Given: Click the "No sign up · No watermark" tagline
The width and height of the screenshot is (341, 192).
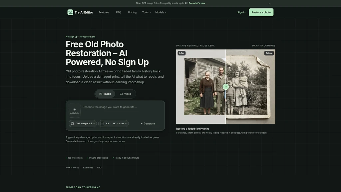Looking at the screenshot, I should [x=80, y=37].
